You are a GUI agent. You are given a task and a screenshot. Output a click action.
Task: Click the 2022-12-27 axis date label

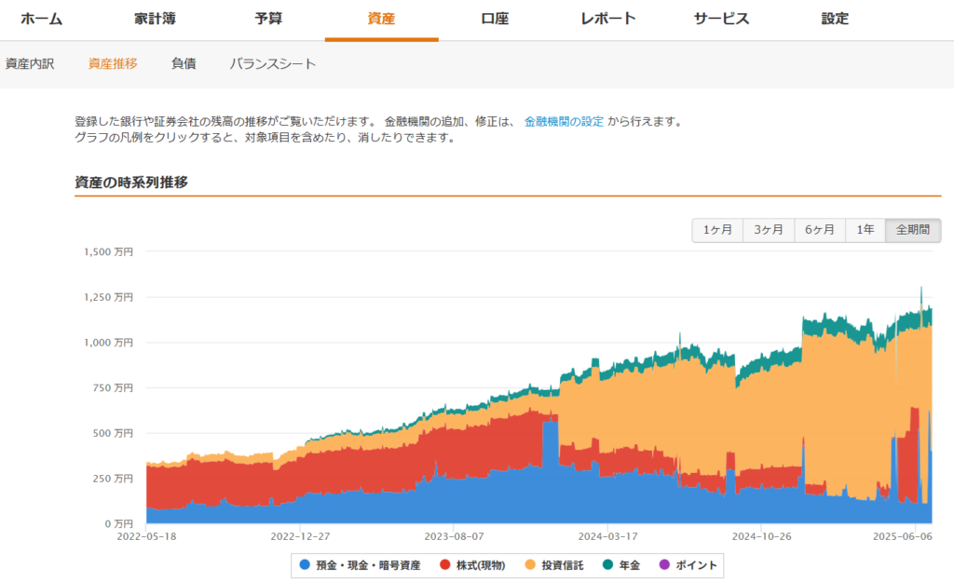pyautogui.click(x=300, y=536)
